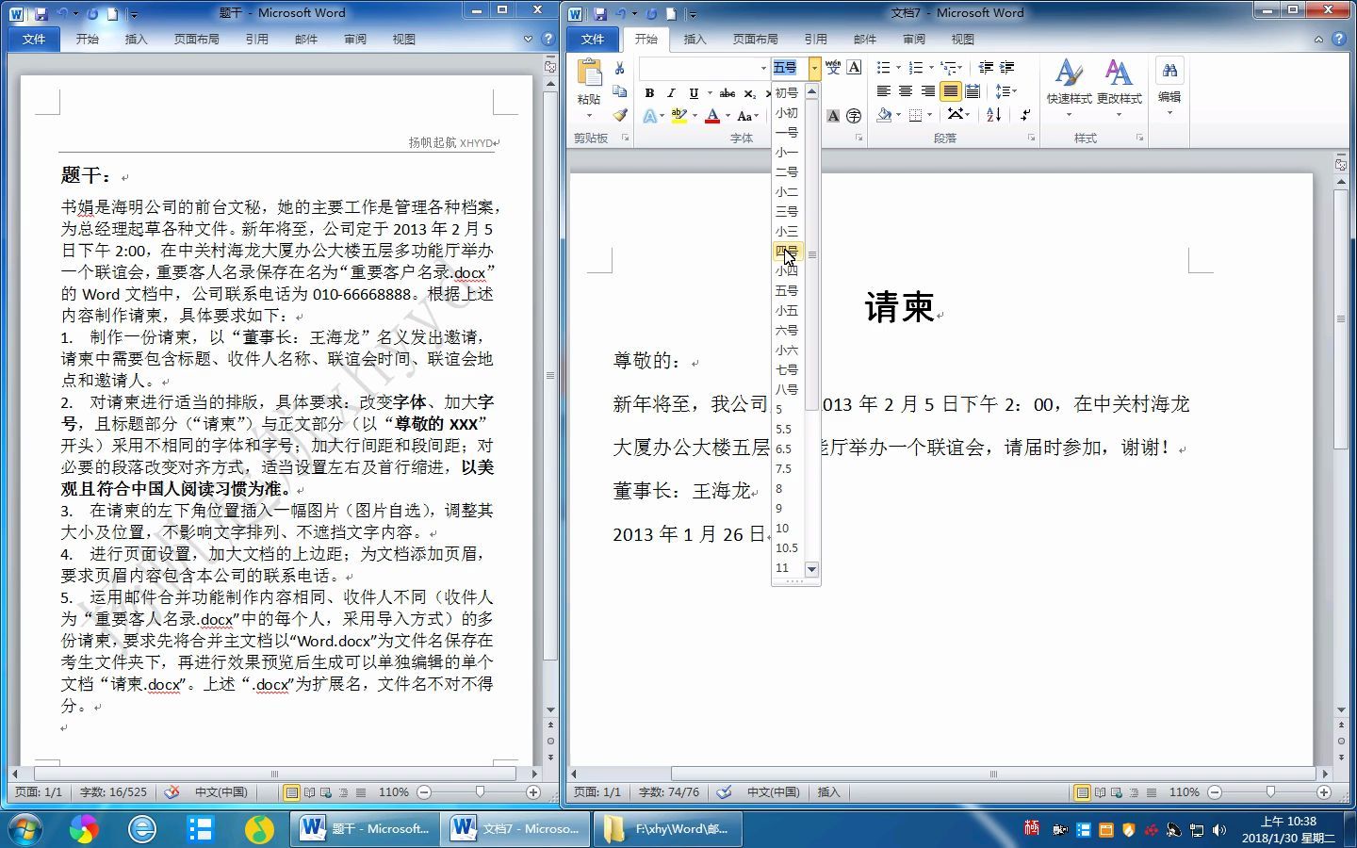Apply text highlight color
This screenshot has height=848, width=1357.
678,116
